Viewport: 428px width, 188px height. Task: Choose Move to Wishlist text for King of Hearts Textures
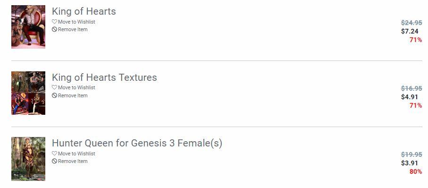(76, 88)
